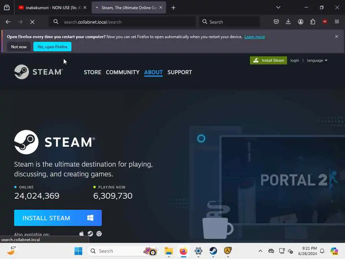Click the Portal 2 promo image
The image size is (345, 259).
coord(283,181)
